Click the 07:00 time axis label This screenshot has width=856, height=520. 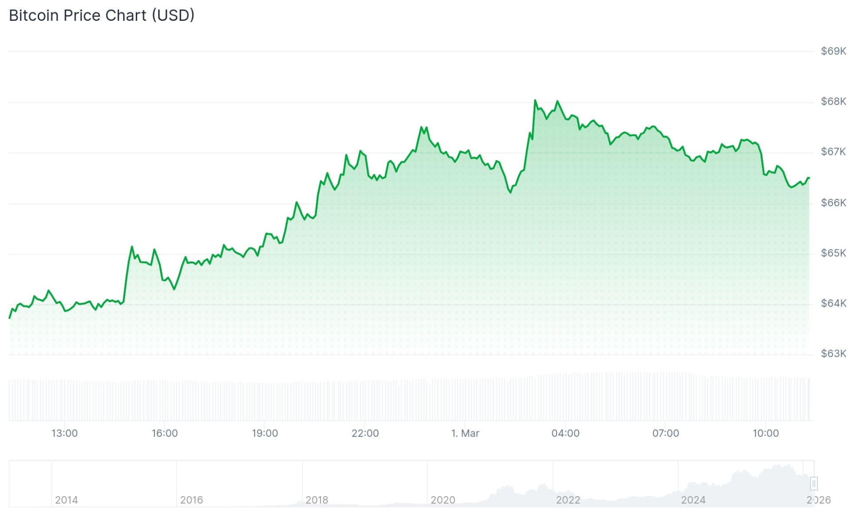665,433
